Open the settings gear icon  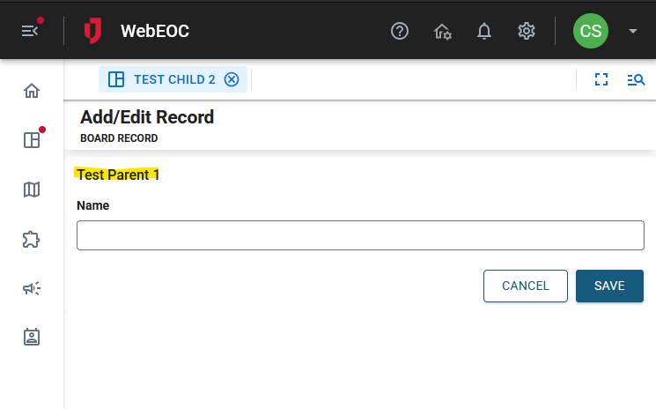pyautogui.click(x=527, y=32)
